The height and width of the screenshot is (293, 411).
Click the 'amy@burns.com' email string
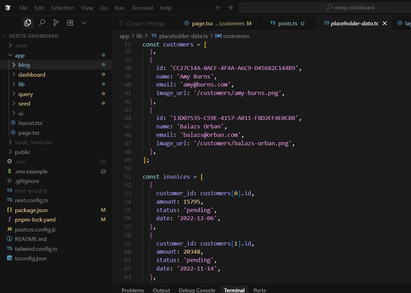205,84
